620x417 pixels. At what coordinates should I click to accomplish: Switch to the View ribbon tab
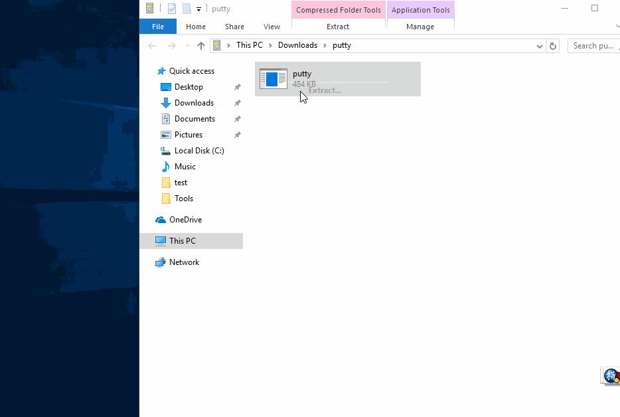271,27
